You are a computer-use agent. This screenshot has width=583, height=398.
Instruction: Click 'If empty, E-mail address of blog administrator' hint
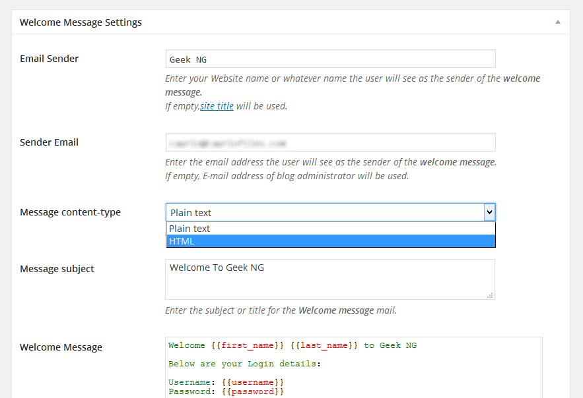tap(287, 176)
